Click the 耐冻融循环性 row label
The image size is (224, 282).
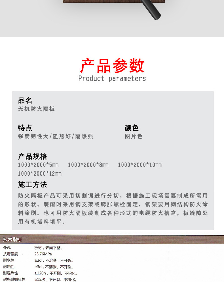tap(14, 279)
